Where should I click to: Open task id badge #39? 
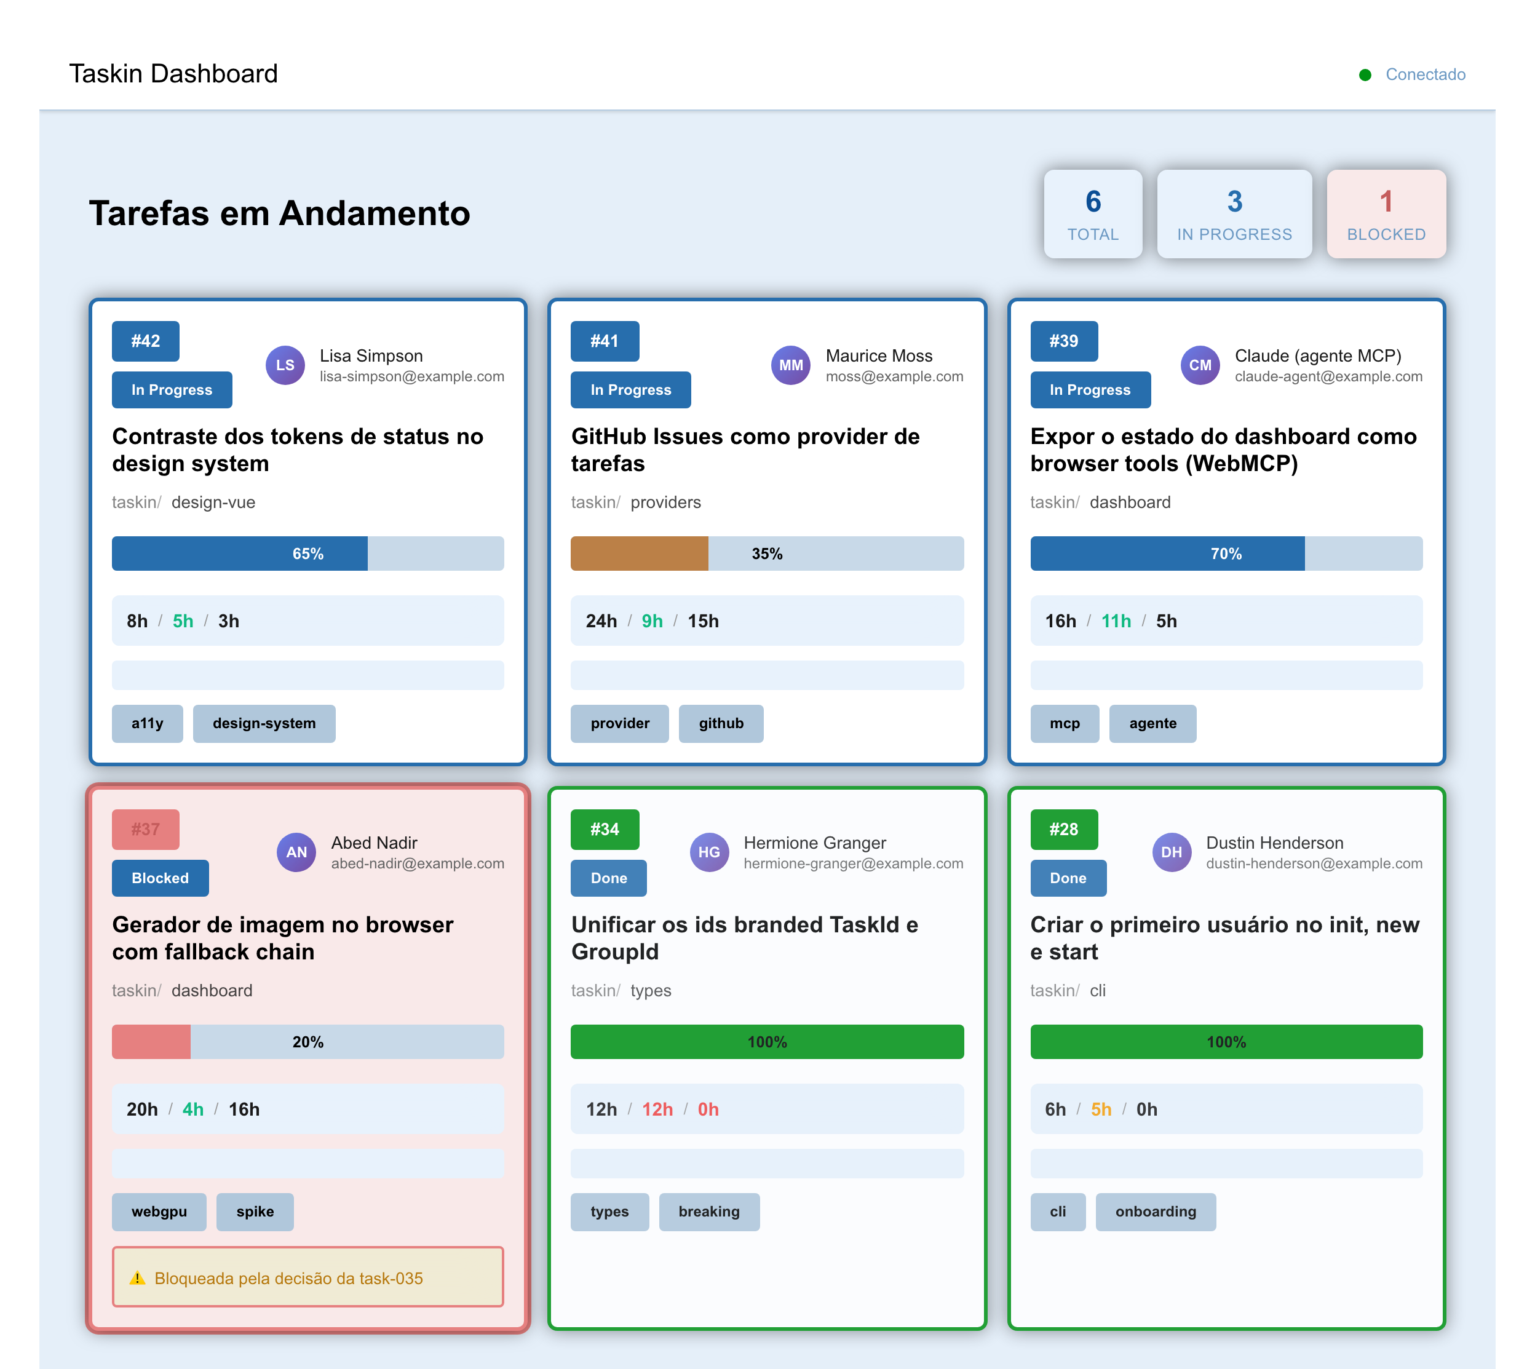(x=1063, y=341)
